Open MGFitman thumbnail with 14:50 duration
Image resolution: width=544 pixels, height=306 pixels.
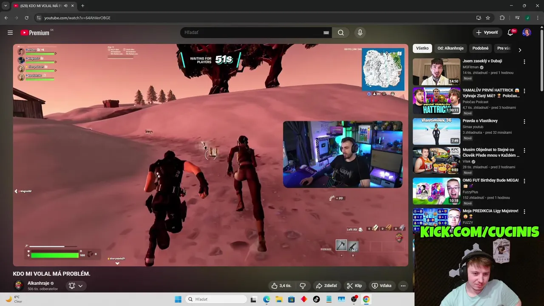tap(436, 72)
